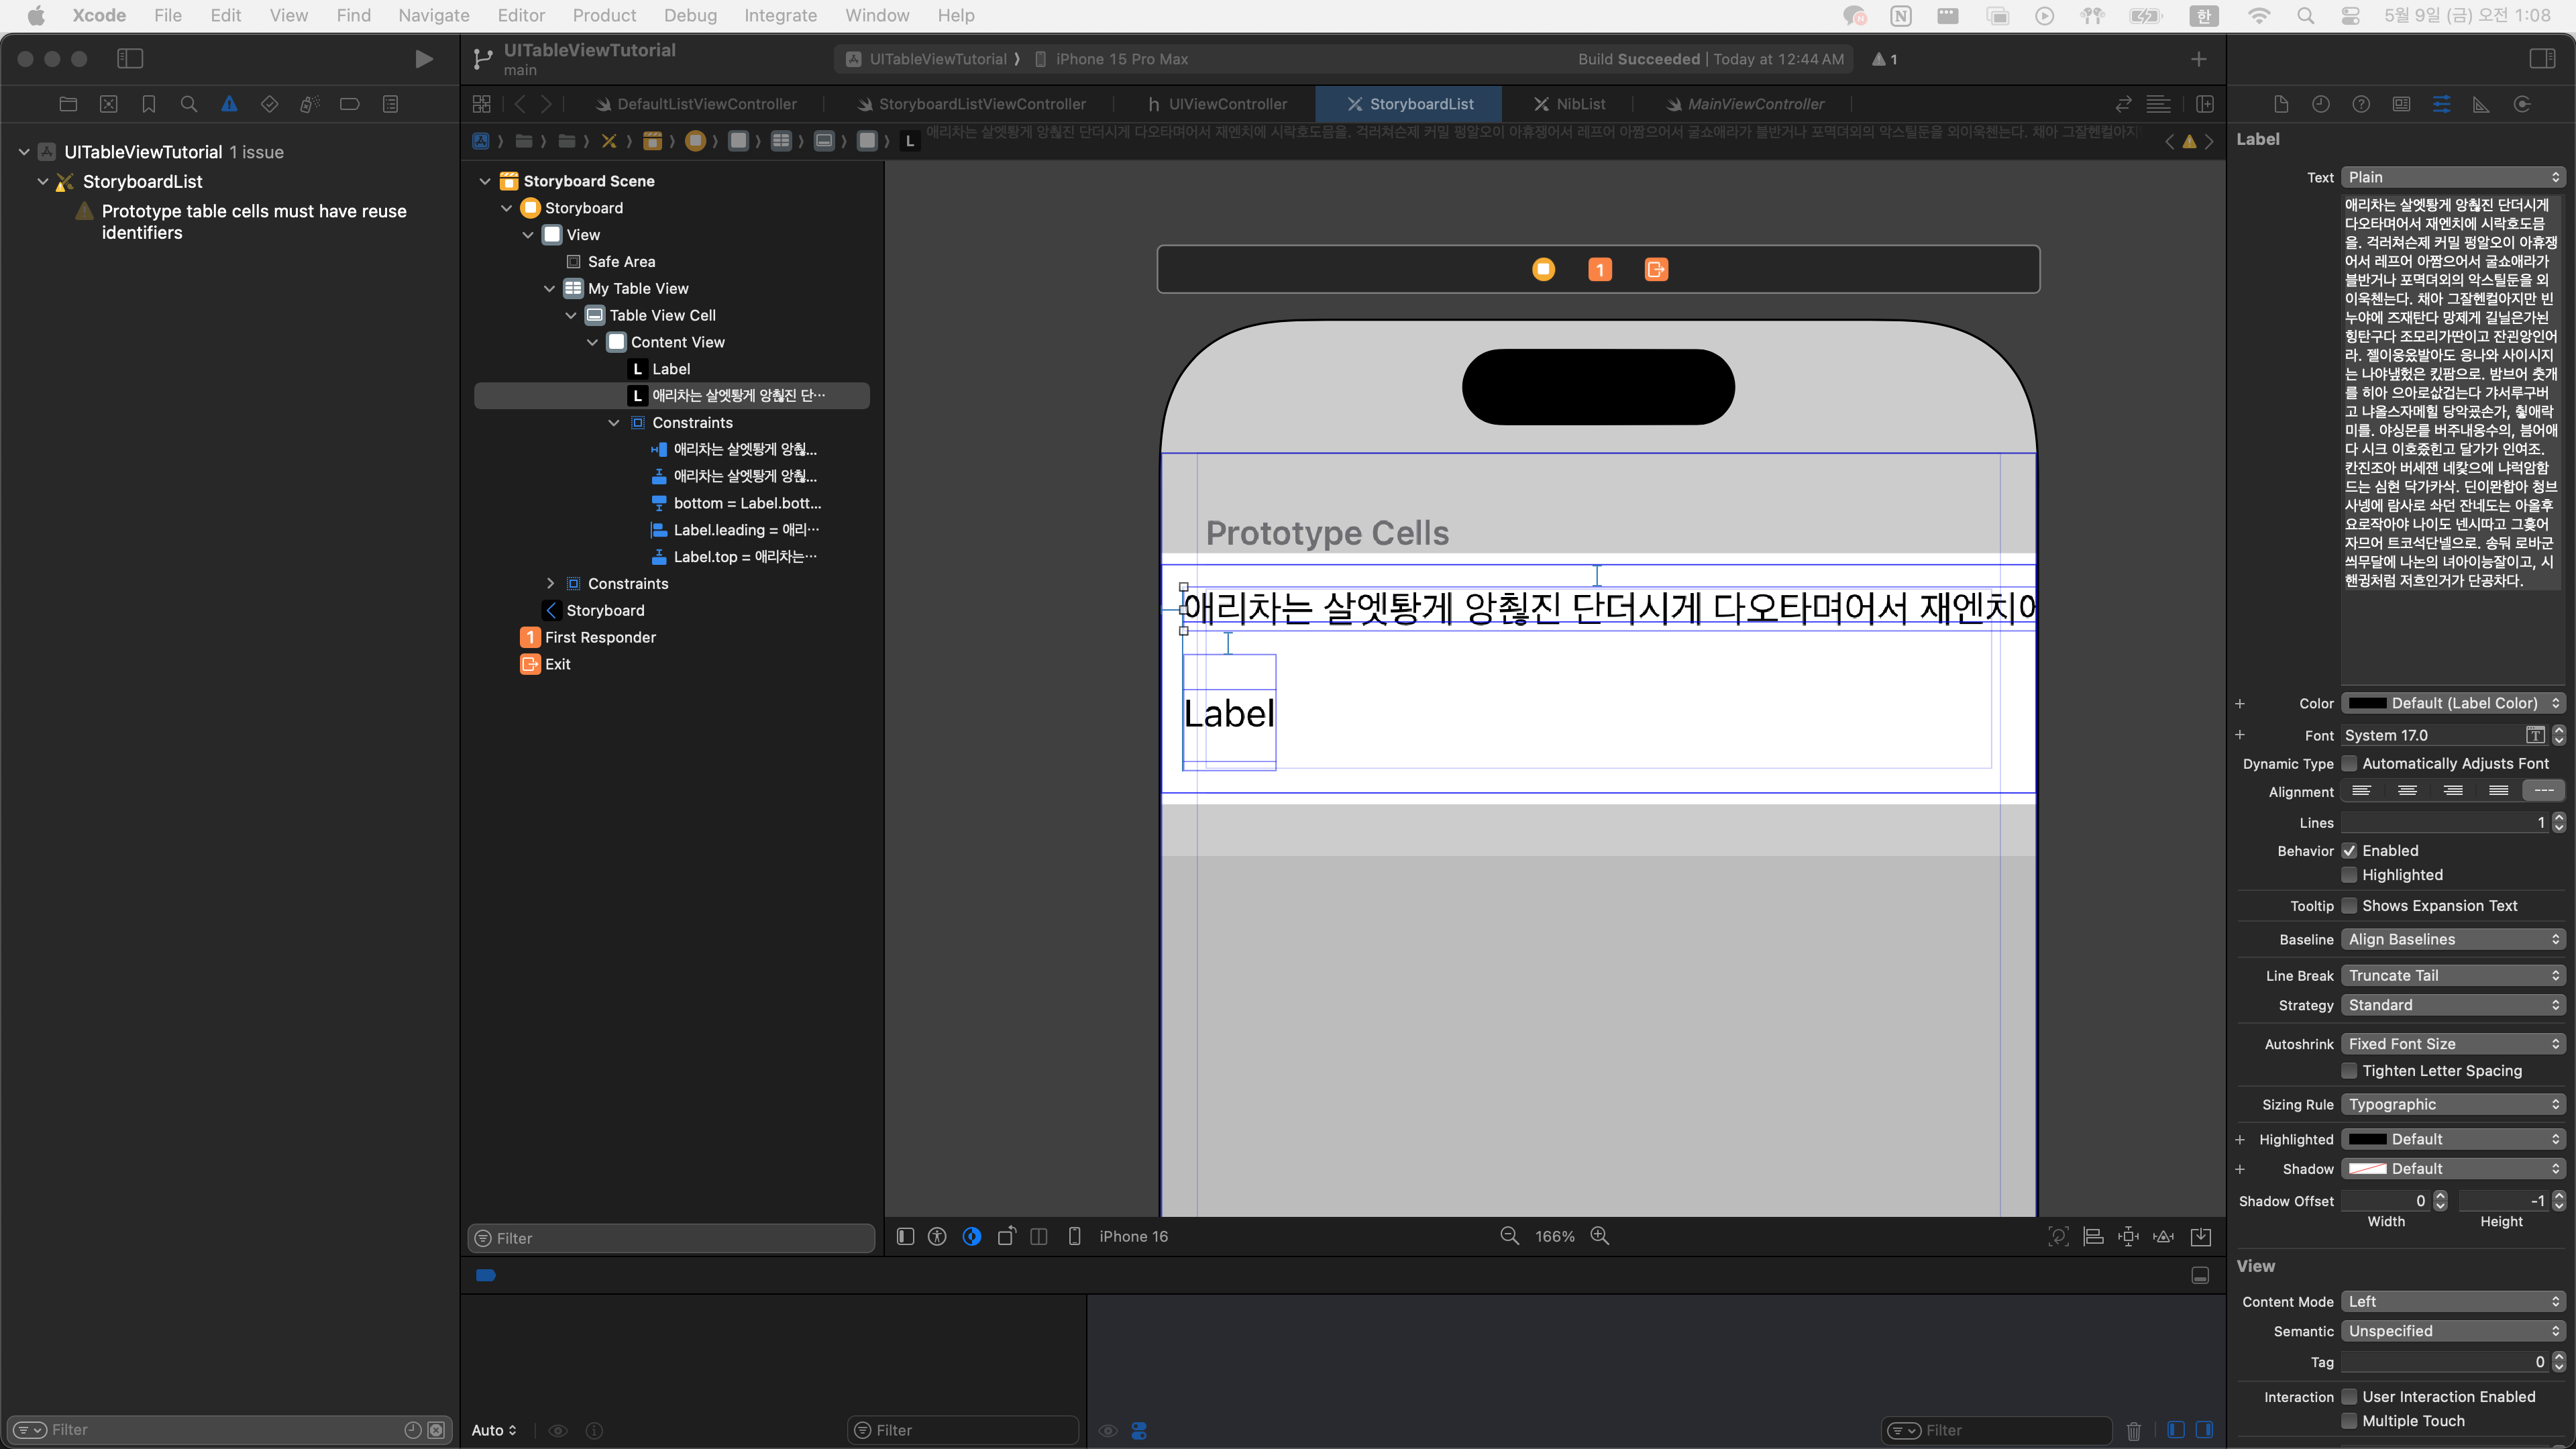Open the Auto variables view selector
This screenshot has height=1449, width=2576.
(494, 1430)
